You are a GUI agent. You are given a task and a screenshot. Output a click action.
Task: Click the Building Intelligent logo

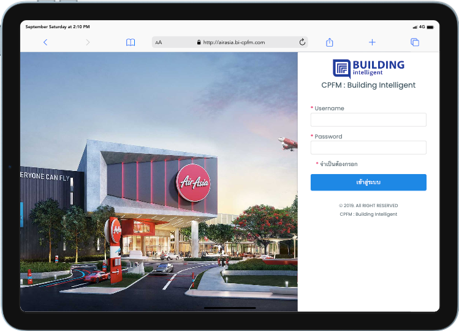368,69
